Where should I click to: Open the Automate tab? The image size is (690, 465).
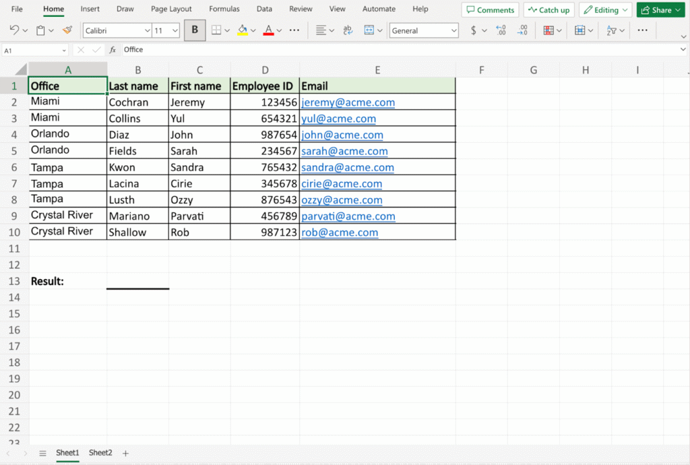379,9
